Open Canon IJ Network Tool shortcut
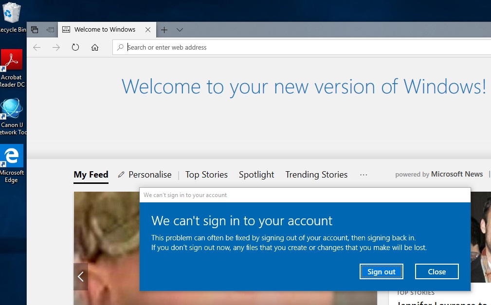This screenshot has height=305, width=491. [x=13, y=116]
